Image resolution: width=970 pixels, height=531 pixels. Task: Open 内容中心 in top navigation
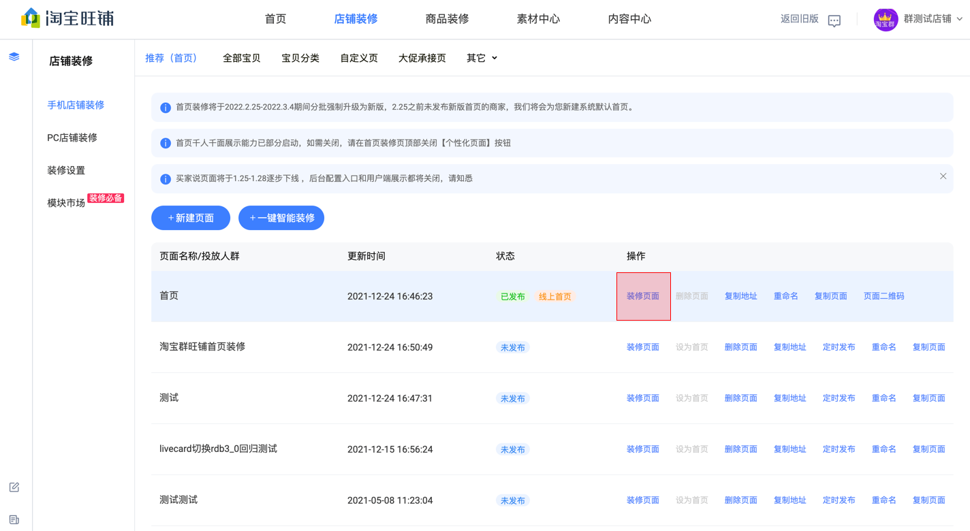[x=629, y=19]
